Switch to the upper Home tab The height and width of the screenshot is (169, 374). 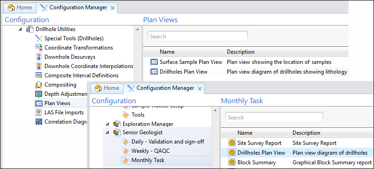click(20, 7)
